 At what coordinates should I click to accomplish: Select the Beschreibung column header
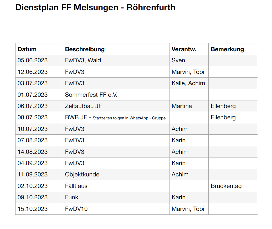(x=116, y=49)
